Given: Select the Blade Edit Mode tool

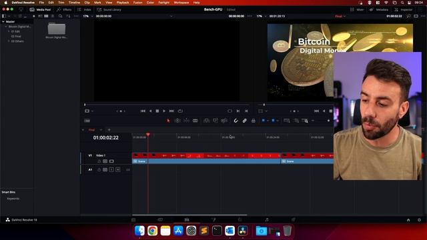Looking at the screenshot, I should pyautogui.click(x=195, y=121).
